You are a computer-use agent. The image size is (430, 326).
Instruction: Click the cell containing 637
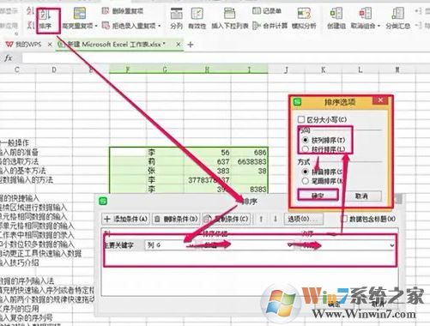click(x=207, y=161)
